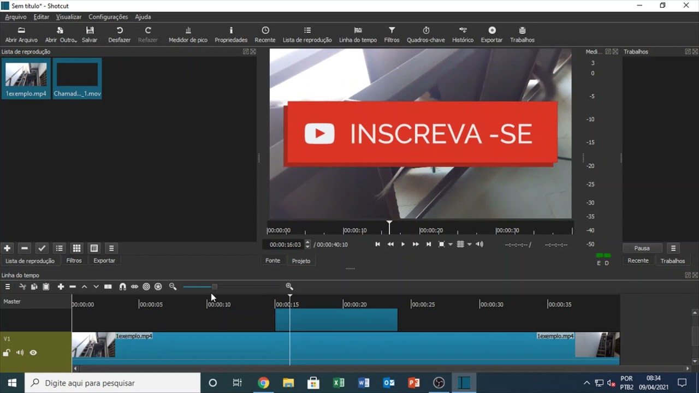Add item to playlist plus button
Image resolution: width=699 pixels, height=393 pixels.
pyautogui.click(x=7, y=248)
